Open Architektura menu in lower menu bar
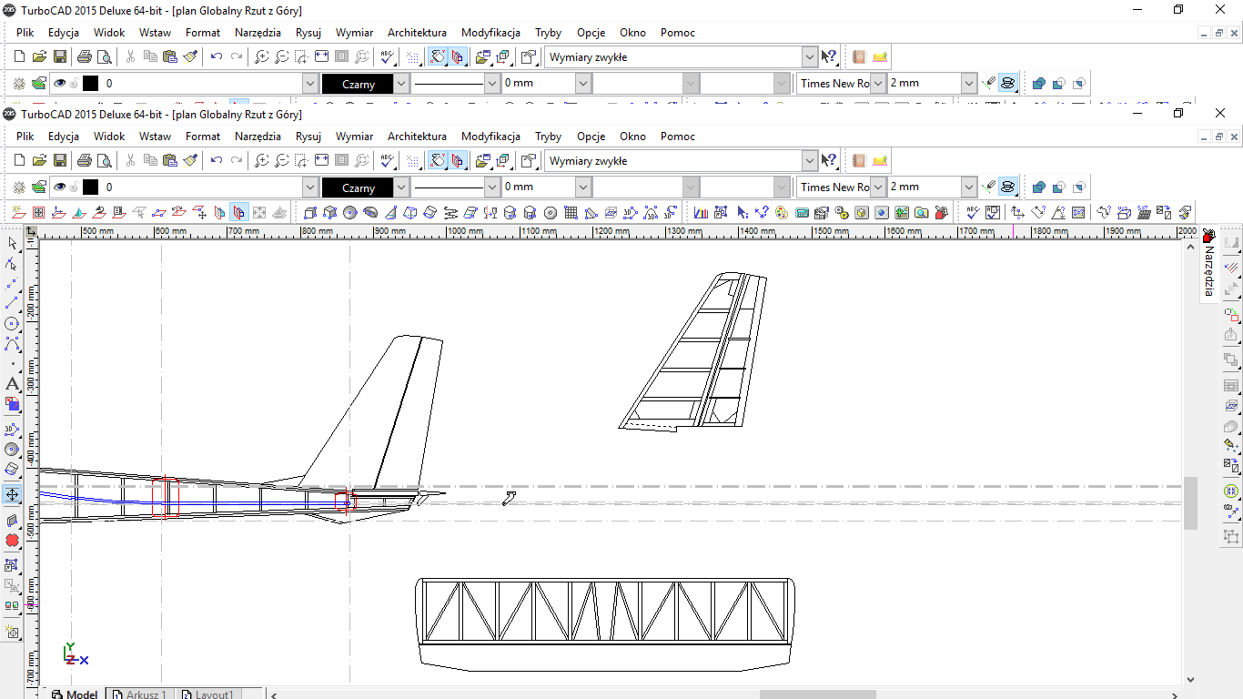Viewport: 1243px width, 699px height. pyautogui.click(x=417, y=137)
